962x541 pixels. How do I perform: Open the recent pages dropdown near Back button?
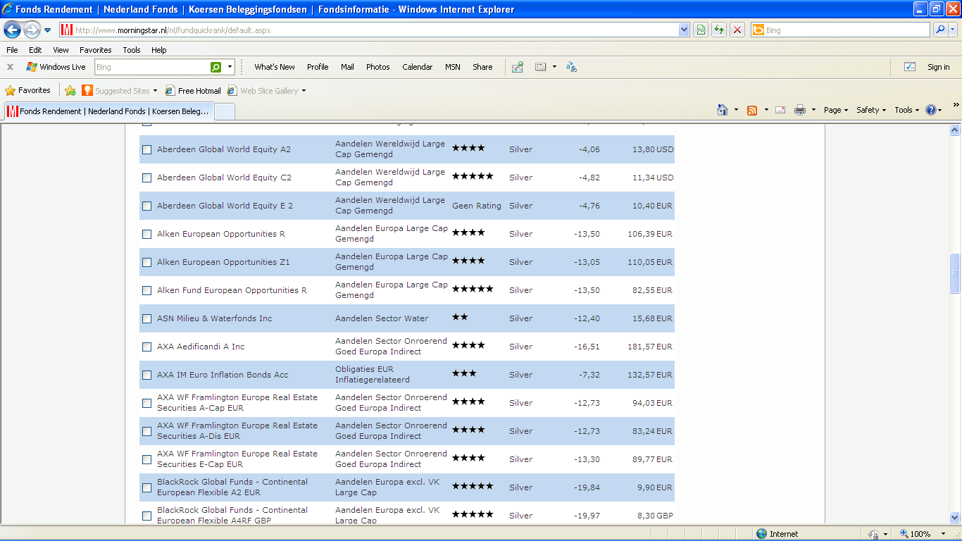[x=48, y=30]
